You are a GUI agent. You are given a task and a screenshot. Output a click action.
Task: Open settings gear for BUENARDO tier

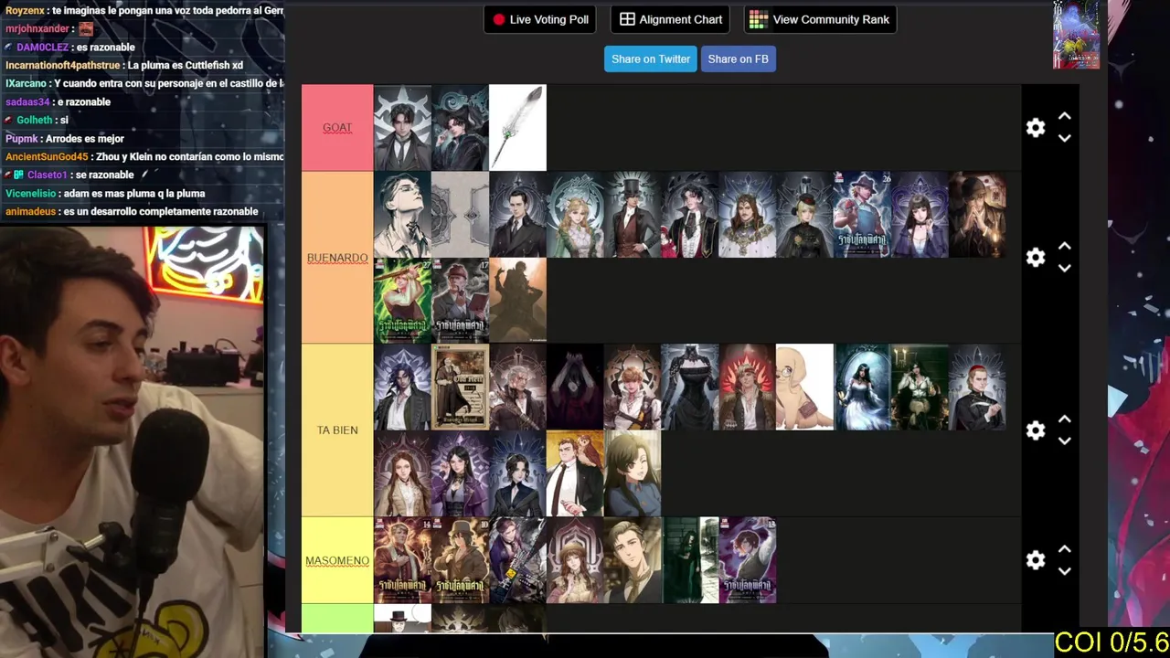click(1036, 258)
